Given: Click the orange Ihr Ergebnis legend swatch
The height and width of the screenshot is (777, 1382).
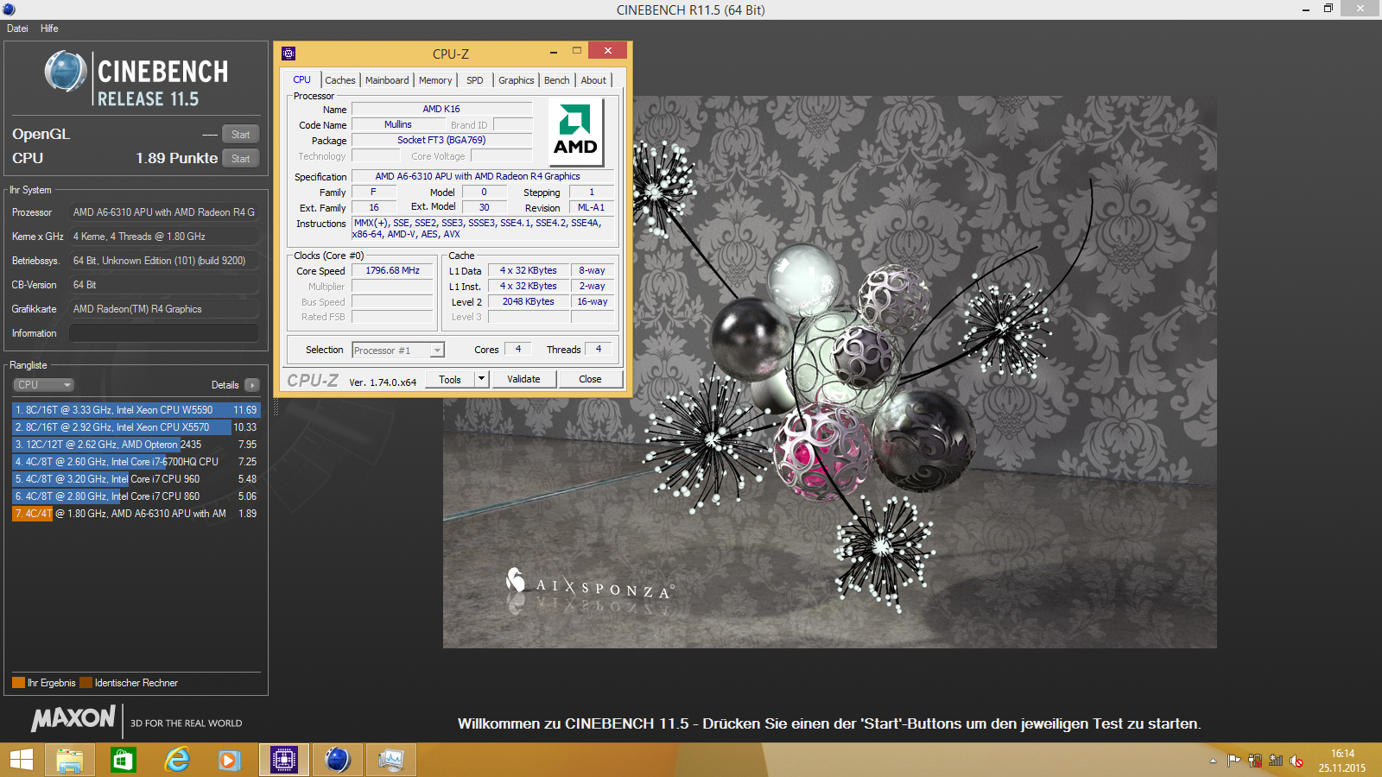Looking at the screenshot, I should (x=18, y=683).
